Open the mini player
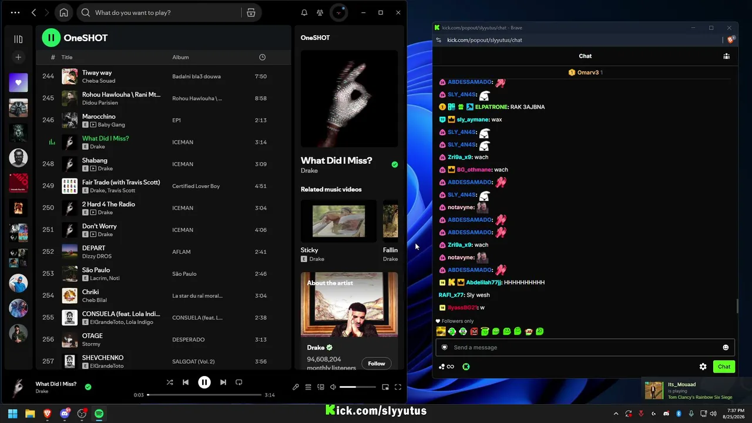752x423 pixels. pos(385,387)
